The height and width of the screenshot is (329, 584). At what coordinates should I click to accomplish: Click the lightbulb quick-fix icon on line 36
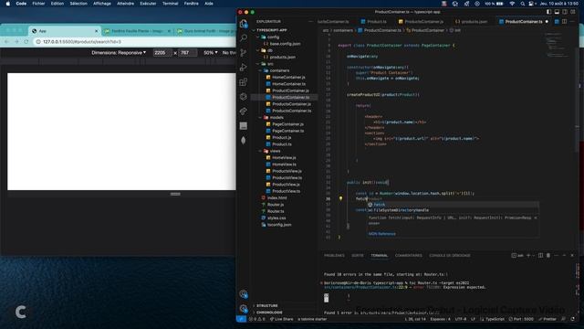pyautogui.click(x=340, y=198)
